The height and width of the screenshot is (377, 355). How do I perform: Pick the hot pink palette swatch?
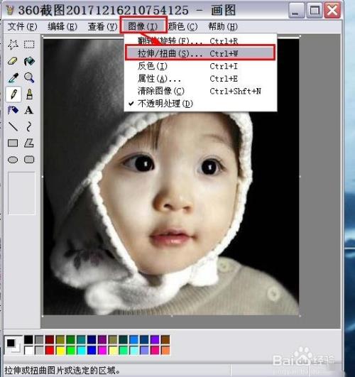pos(155,350)
